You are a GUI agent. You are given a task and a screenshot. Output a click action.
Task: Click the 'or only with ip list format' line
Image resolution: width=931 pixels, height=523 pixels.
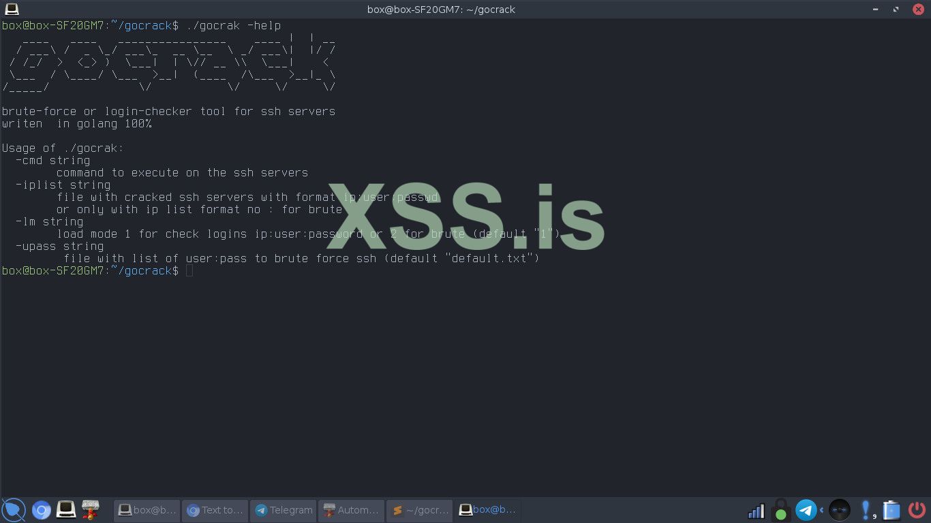(x=199, y=210)
